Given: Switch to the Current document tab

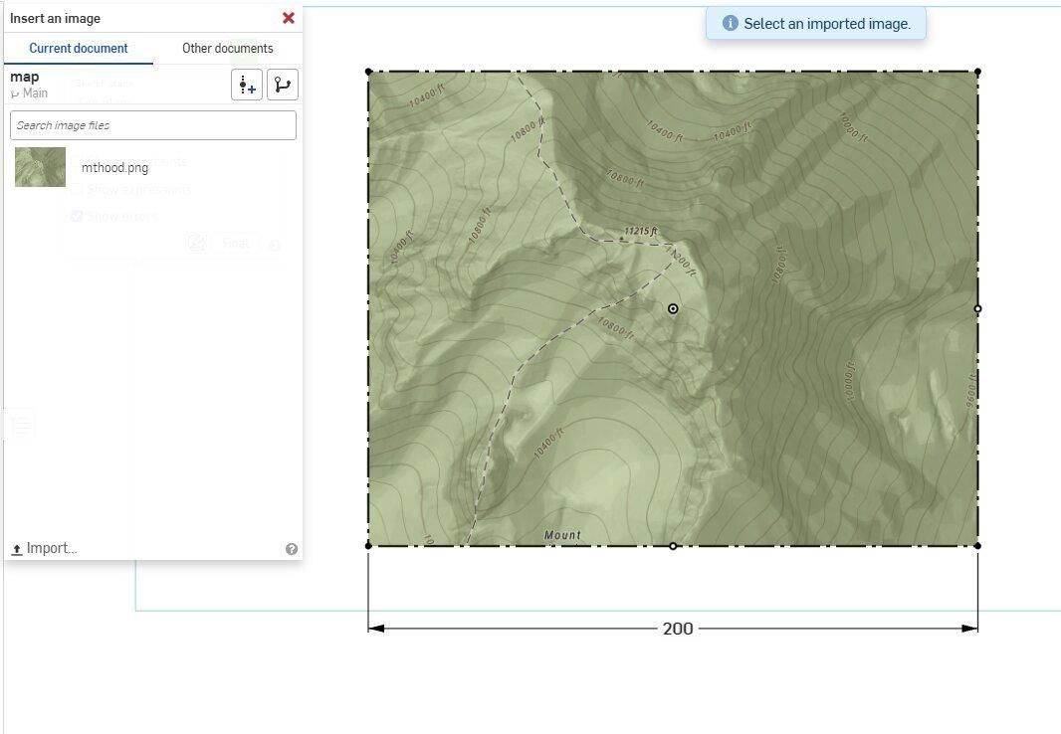Looking at the screenshot, I should tap(79, 48).
